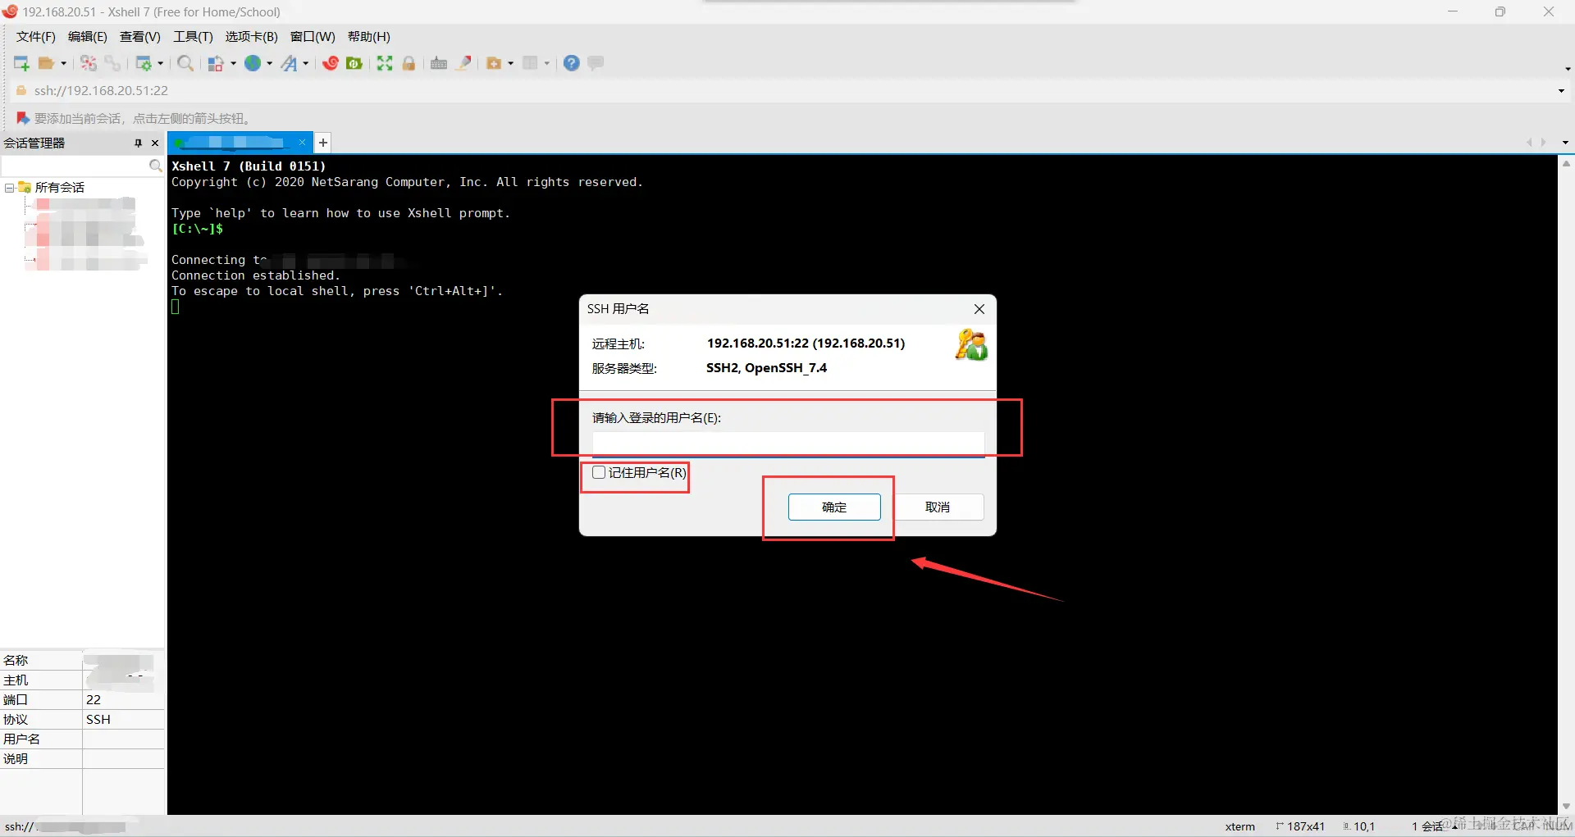The width and height of the screenshot is (1575, 837).
Task: Click the color scheme toolbar icon
Action: [x=216, y=63]
